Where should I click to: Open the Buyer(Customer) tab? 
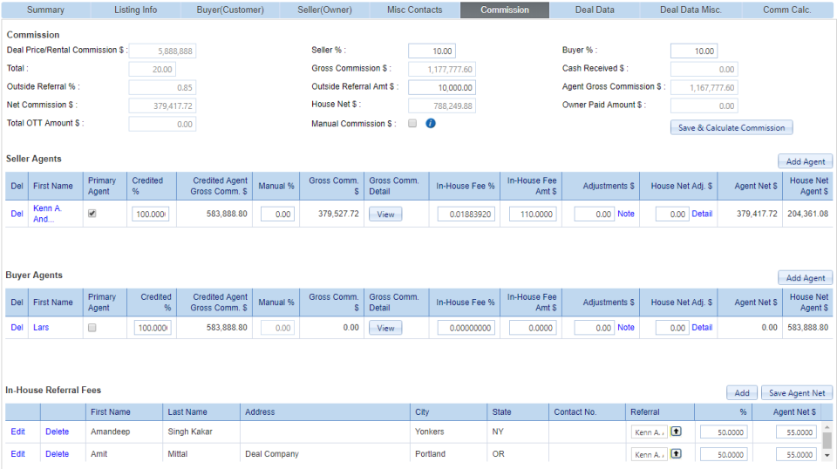(230, 10)
